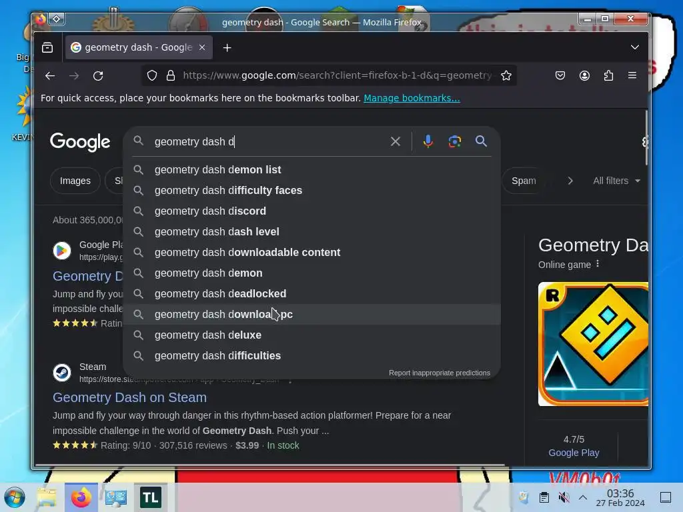This screenshot has height=512, width=683.
Task: Click the Firefox View icon in tab bar
Action: click(x=47, y=47)
